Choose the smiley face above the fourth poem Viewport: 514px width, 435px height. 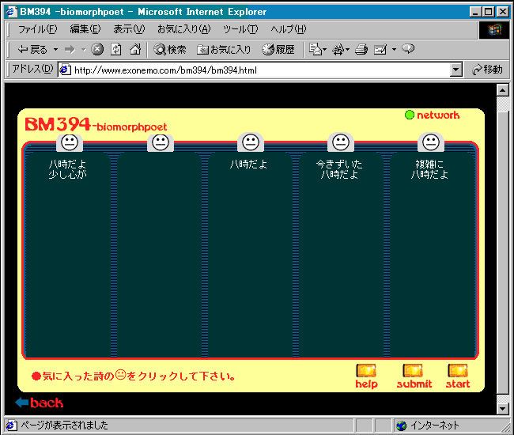(341, 142)
